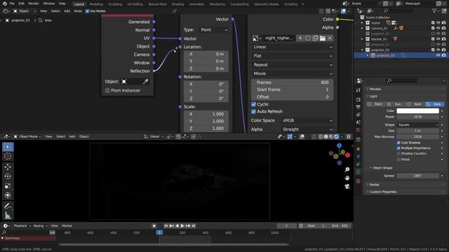Open the light Shape dropdown set to Square

coord(418,125)
